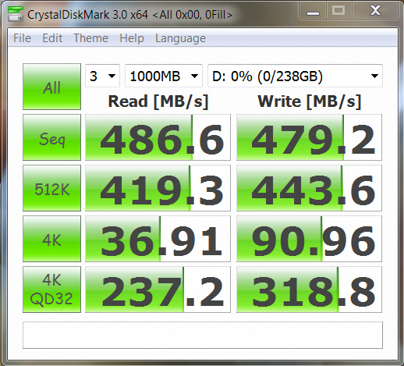The image size is (404, 366).
Task: Start the 4K QD32 benchmark test
Action: [x=51, y=290]
